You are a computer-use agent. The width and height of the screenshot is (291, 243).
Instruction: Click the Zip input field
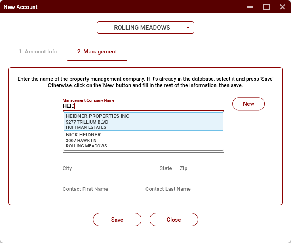pyautogui.click(x=192, y=168)
